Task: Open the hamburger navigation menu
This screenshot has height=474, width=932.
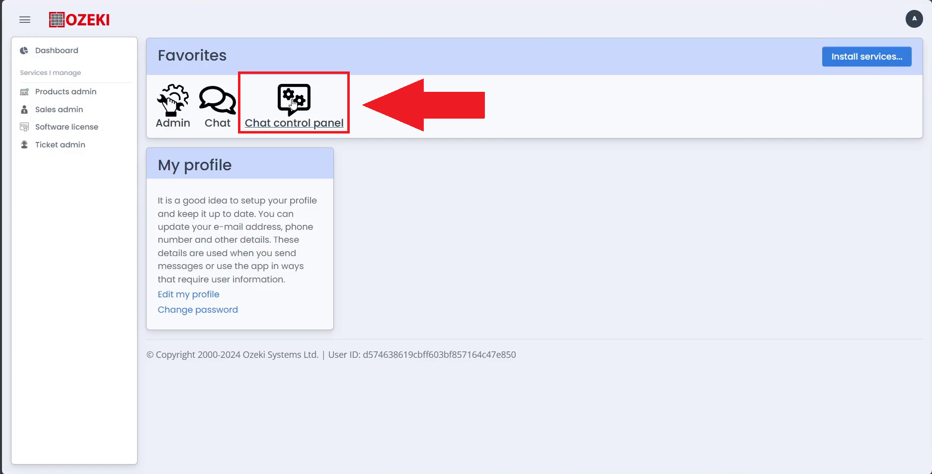Action: pyautogui.click(x=25, y=20)
